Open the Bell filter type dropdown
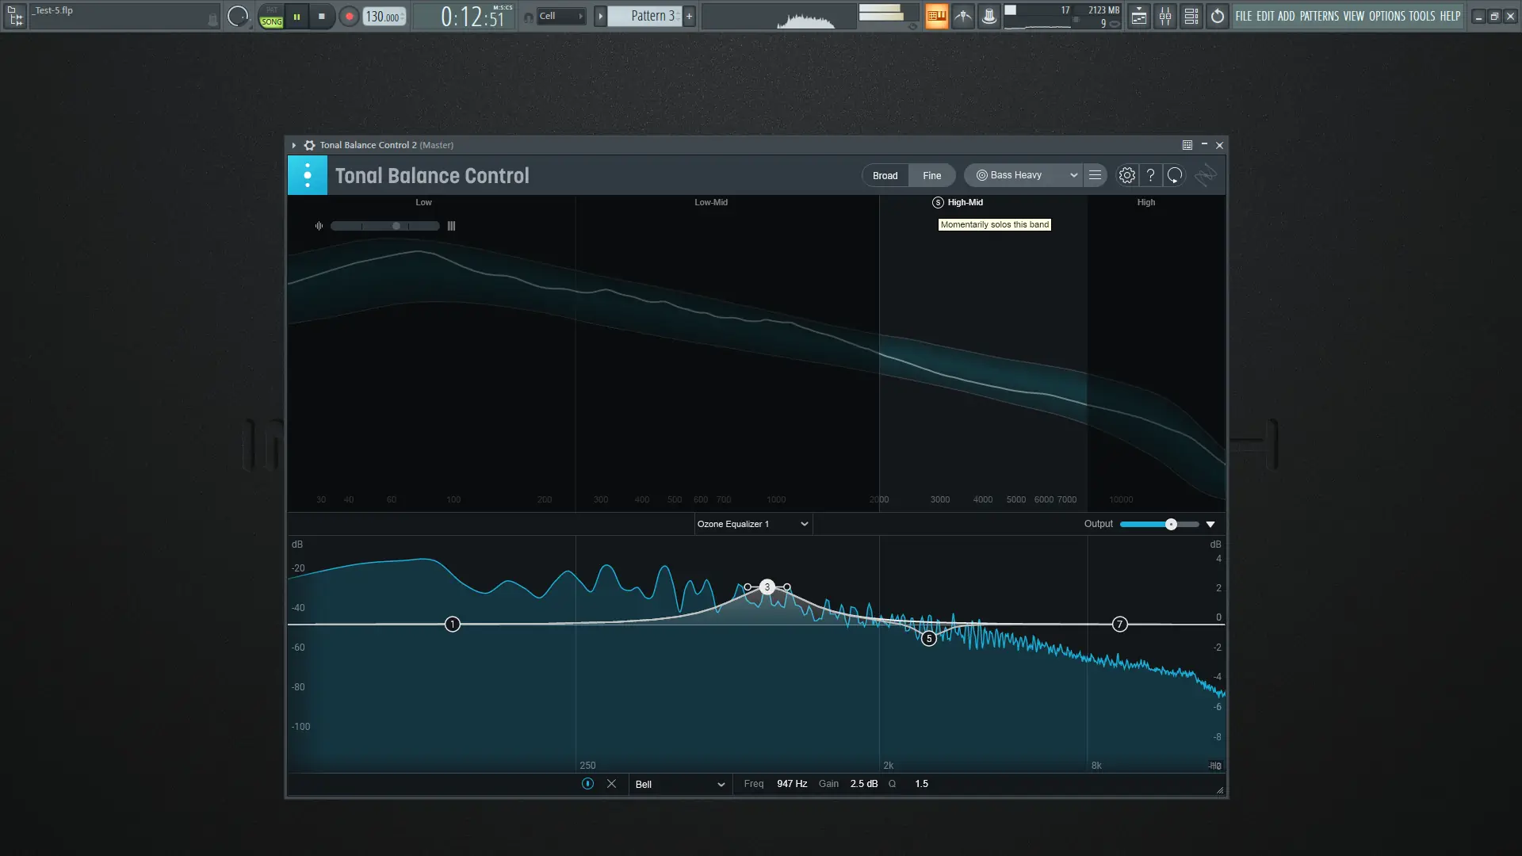Viewport: 1522px width, 856px height. 679,784
